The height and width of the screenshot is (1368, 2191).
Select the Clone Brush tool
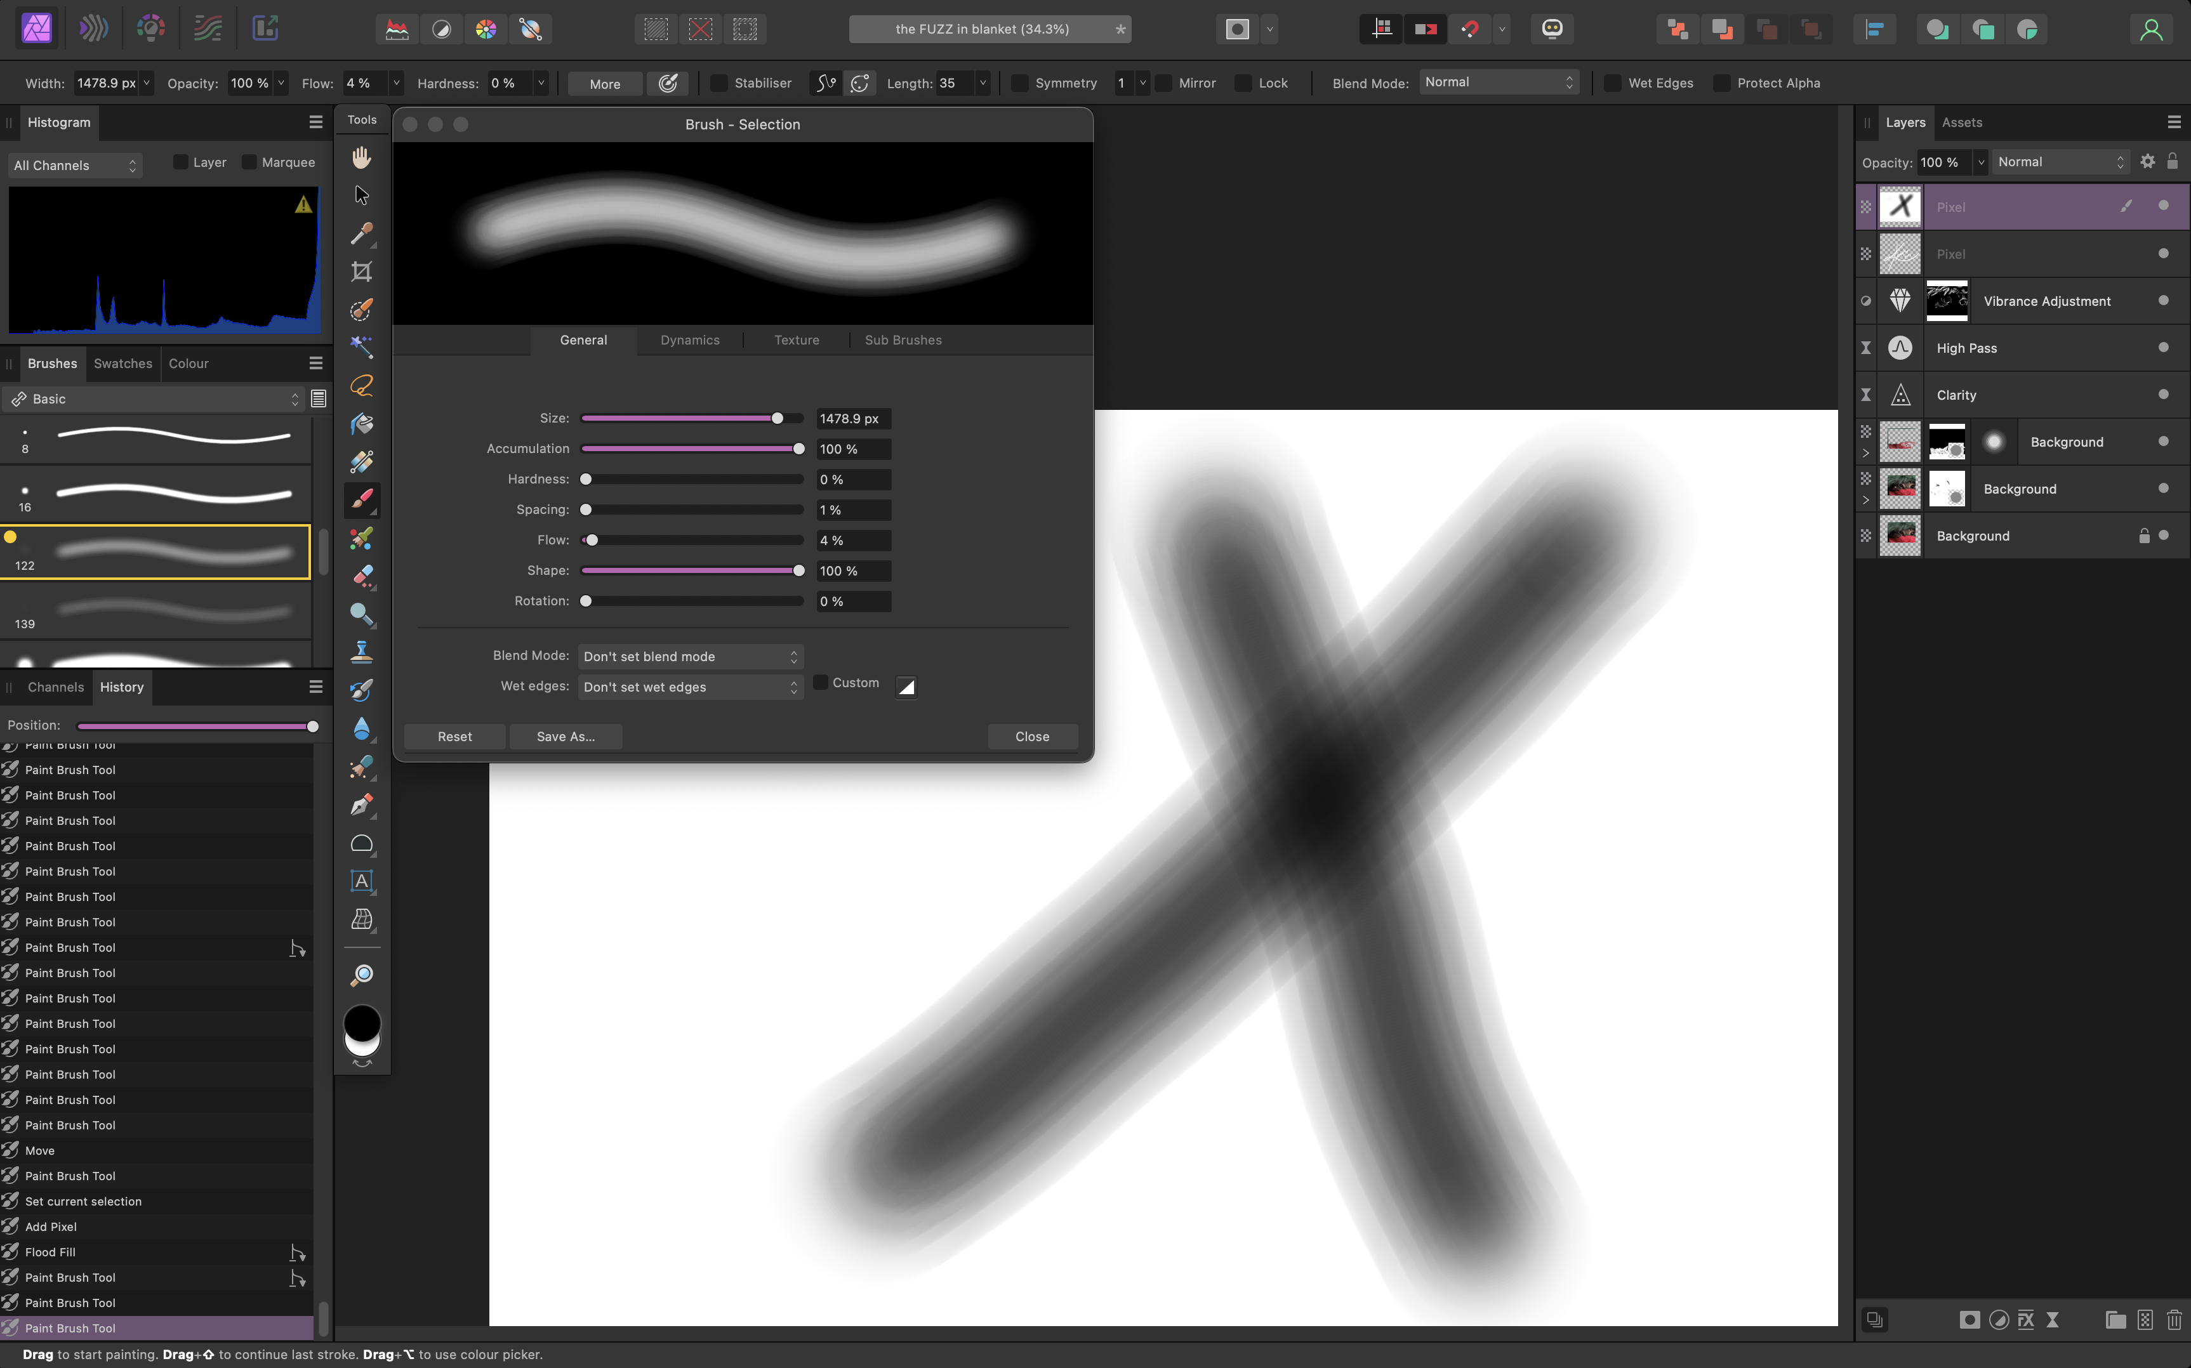point(361,652)
